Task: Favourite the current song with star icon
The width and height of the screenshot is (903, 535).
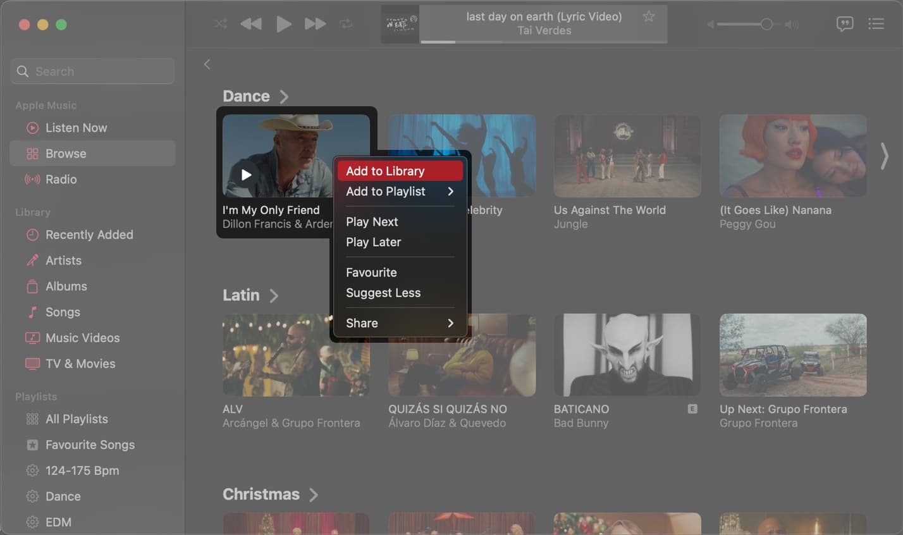Action: (649, 16)
